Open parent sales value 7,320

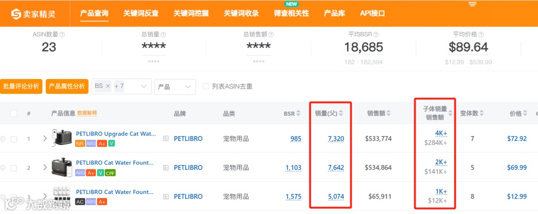336,139
